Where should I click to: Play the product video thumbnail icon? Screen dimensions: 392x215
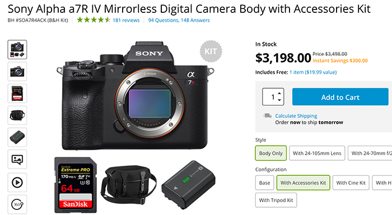(x=17, y=182)
